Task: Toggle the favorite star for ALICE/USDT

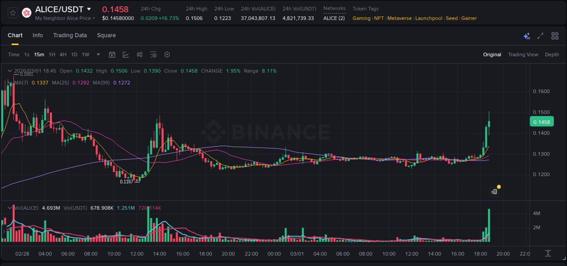Action: tap(13, 12)
